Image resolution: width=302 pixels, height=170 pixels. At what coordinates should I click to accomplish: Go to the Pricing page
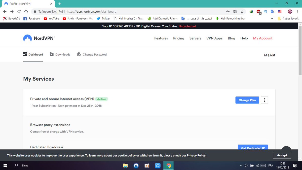(x=179, y=38)
